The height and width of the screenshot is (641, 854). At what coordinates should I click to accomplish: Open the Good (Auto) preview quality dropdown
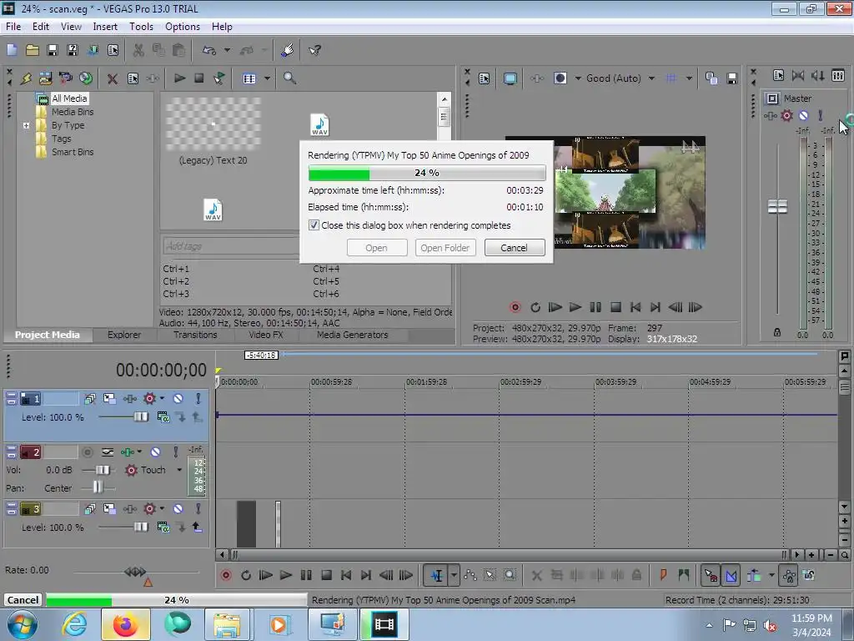tap(651, 78)
